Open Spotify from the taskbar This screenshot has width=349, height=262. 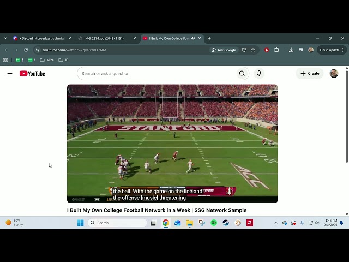pos(214,223)
